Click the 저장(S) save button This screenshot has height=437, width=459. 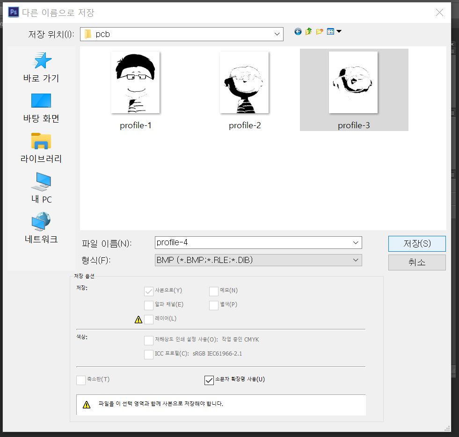(x=417, y=243)
